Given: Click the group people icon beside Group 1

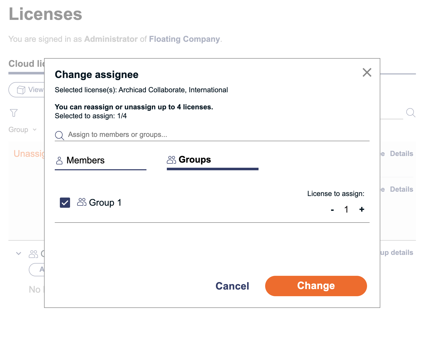Looking at the screenshot, I should click(82, 202).
